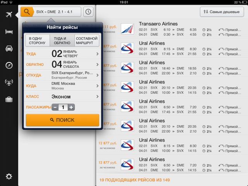This screenshot has height=186, width=248.
Task: Tap SVX » DME 2.1 - 4.1 search field
Action: [x=57, y=12]
